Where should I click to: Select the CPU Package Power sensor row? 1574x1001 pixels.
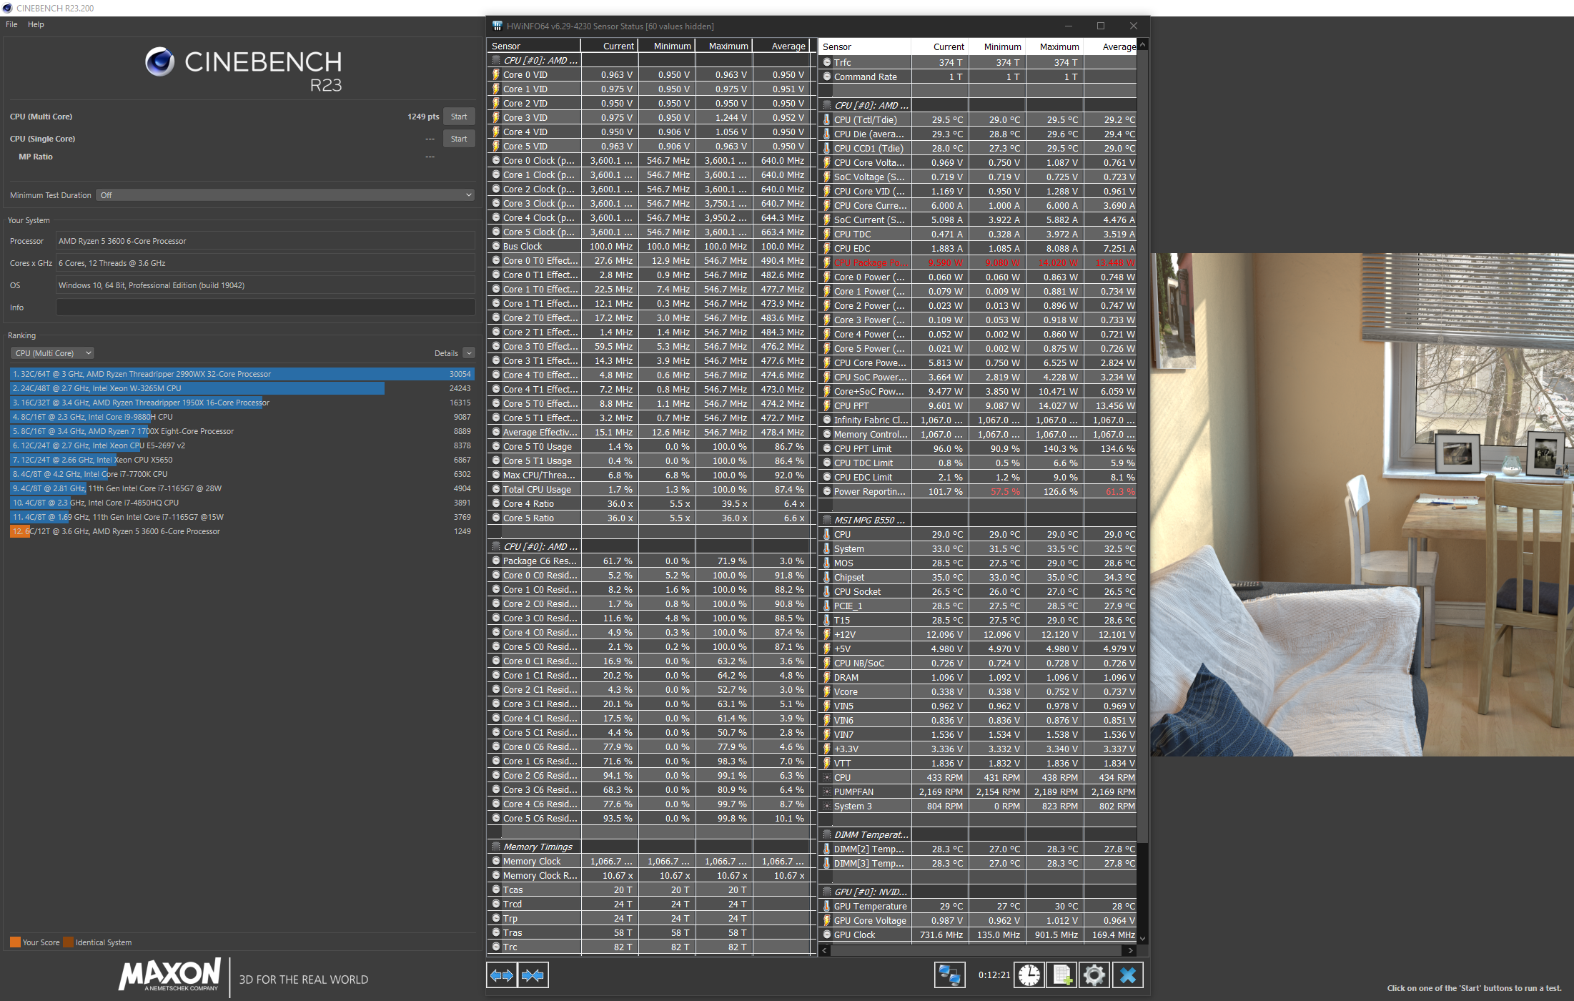point(869,262)
